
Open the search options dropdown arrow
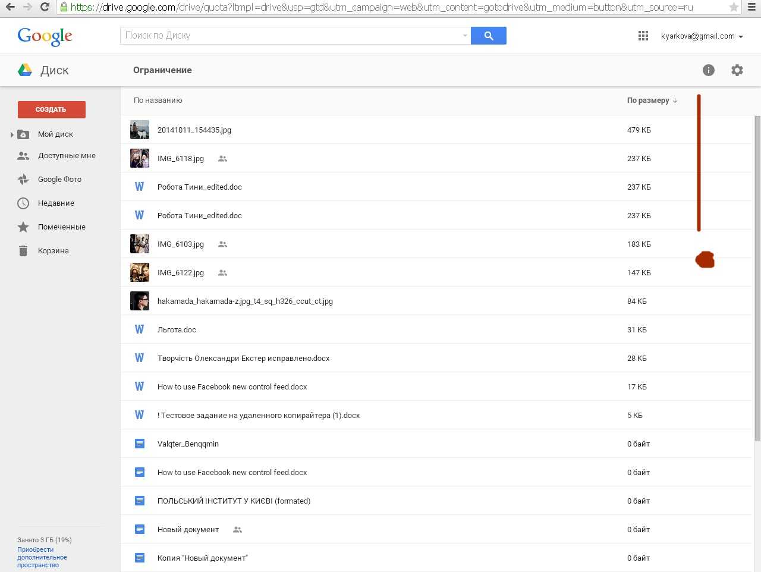[x=465, y=36]
